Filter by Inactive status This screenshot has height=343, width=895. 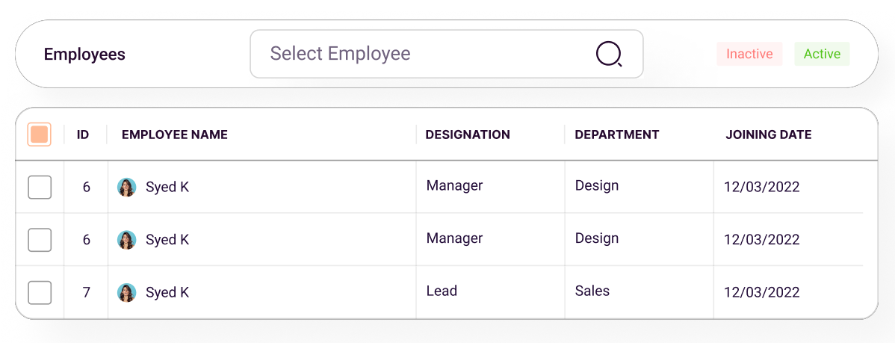point(749,54)
